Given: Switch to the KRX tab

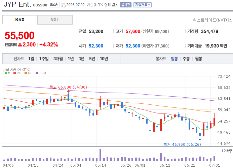Looking at the screenshot, I should pyautogui.click(x=20, y=20).
